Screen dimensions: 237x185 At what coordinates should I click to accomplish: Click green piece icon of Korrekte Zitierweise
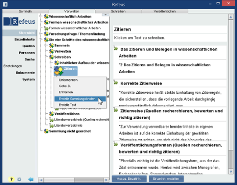(x=115, y=82)
